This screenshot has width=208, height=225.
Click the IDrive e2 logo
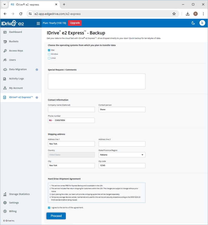(13, 23)
